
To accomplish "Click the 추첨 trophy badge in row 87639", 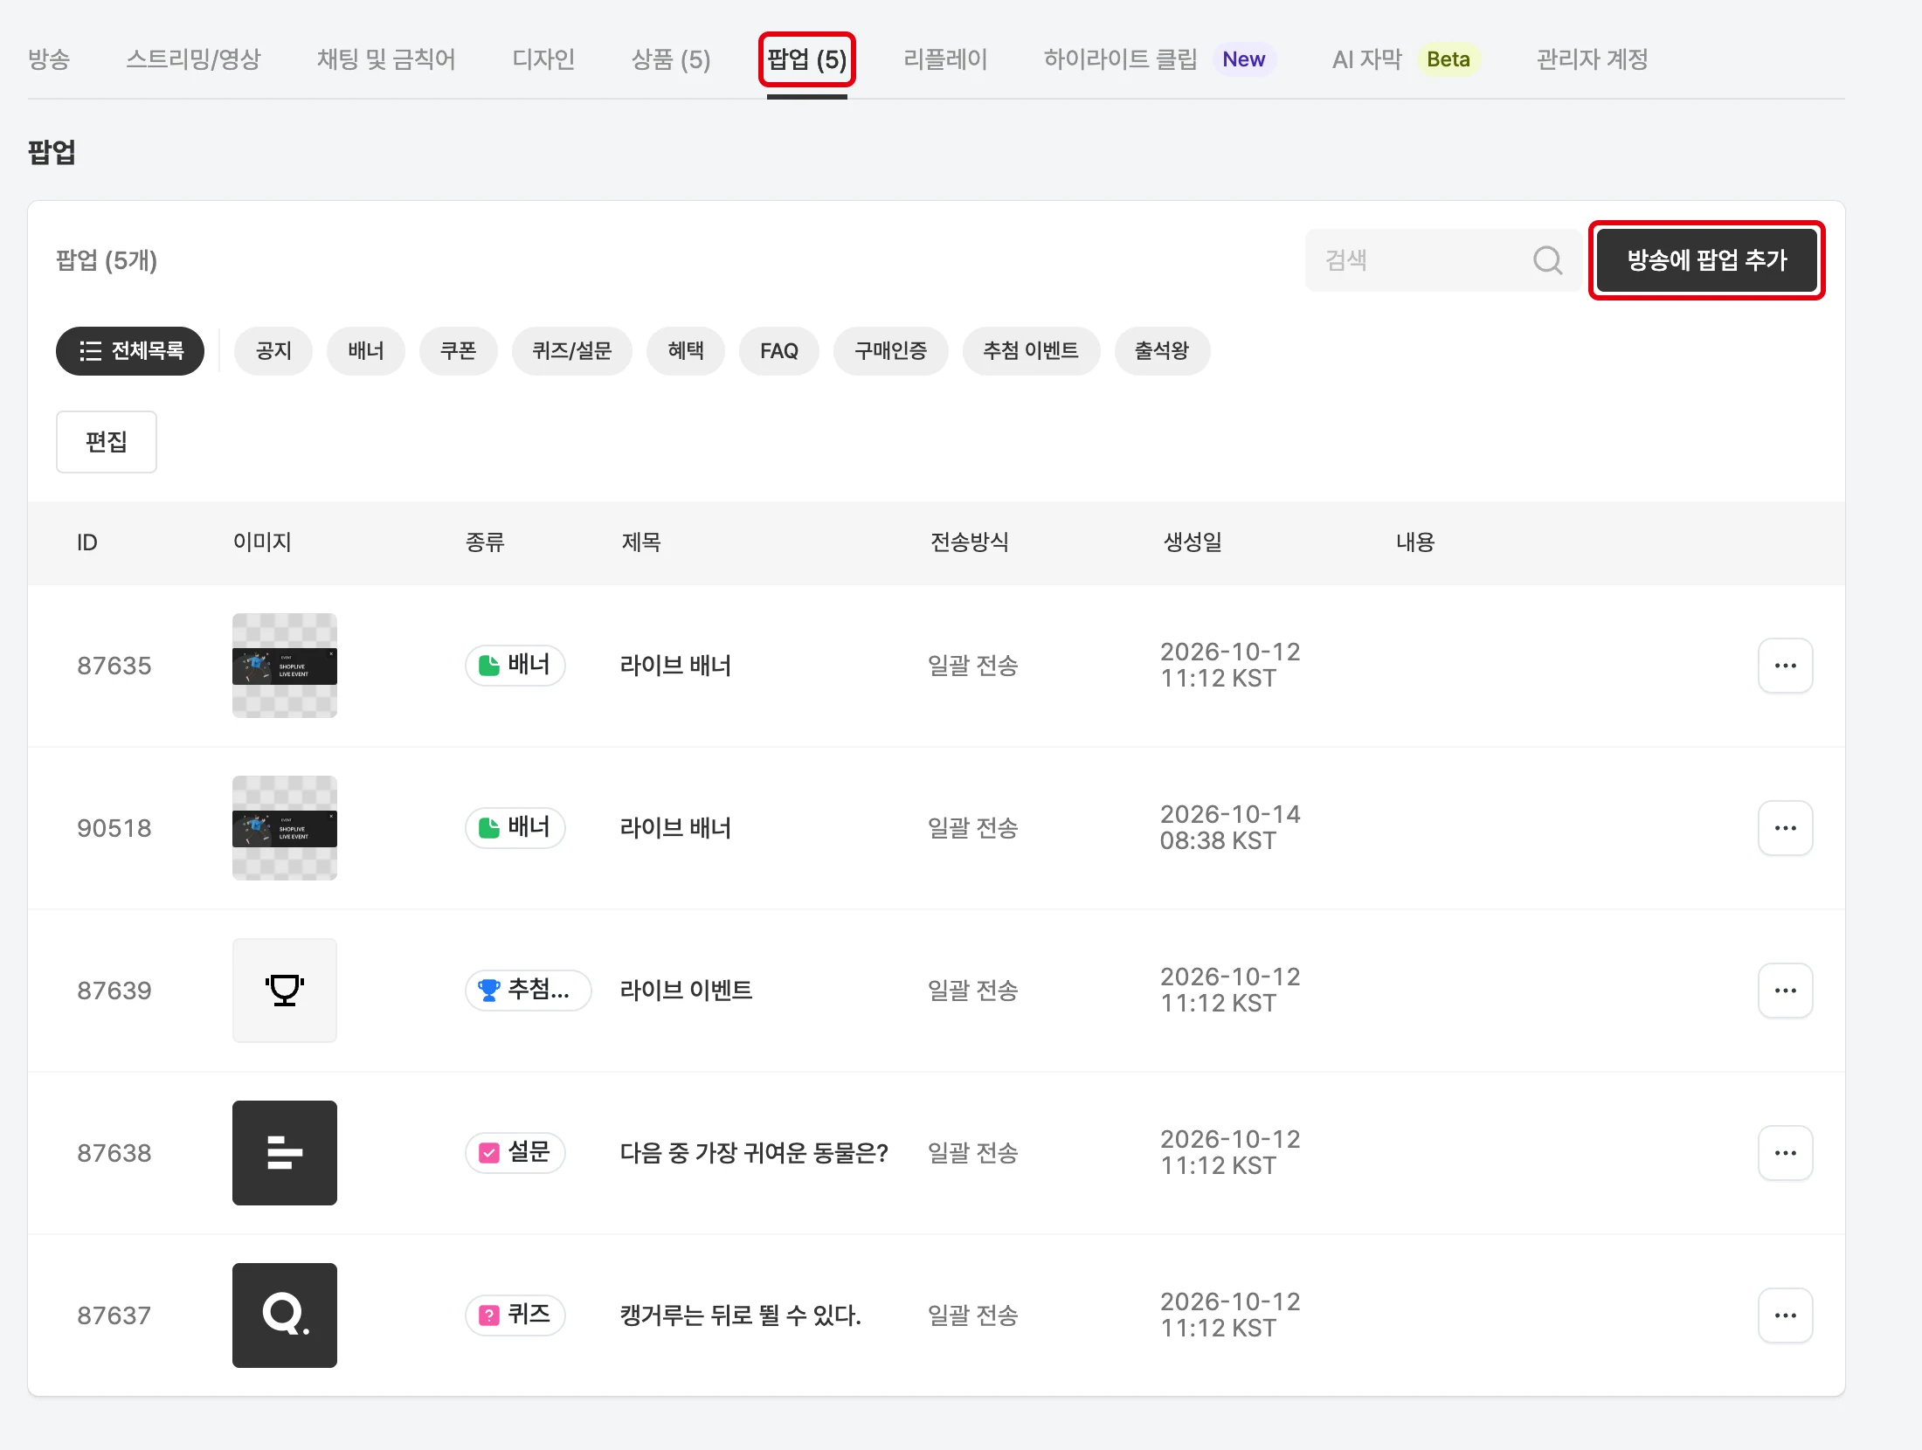I will pos(528,991).
